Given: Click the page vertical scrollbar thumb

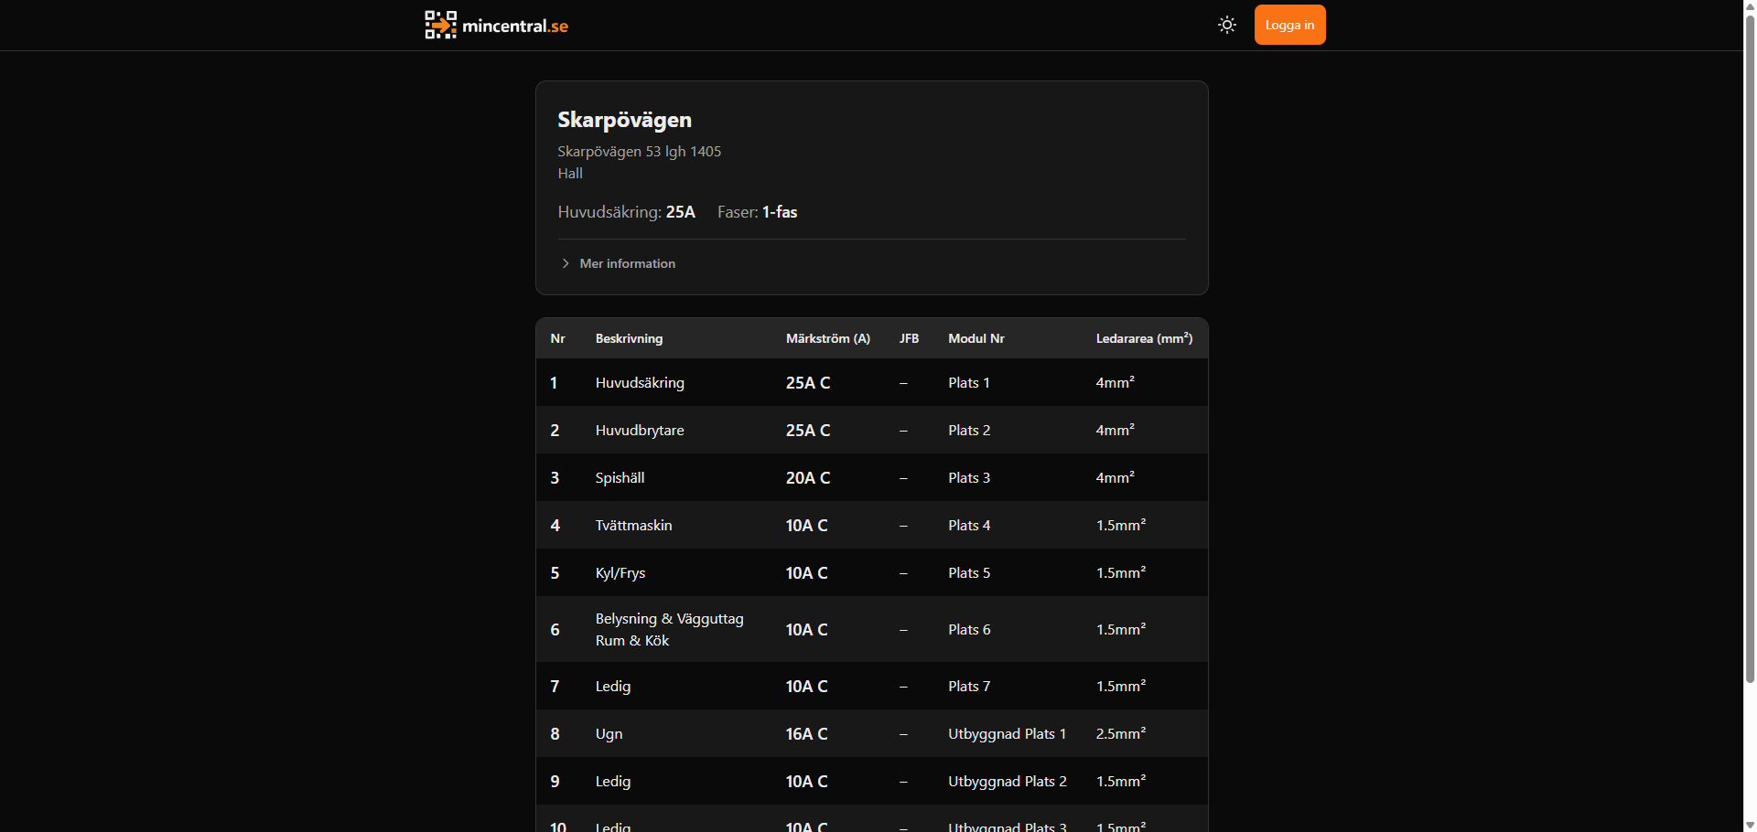Looking at the screenshot, I should [1750, 347].
